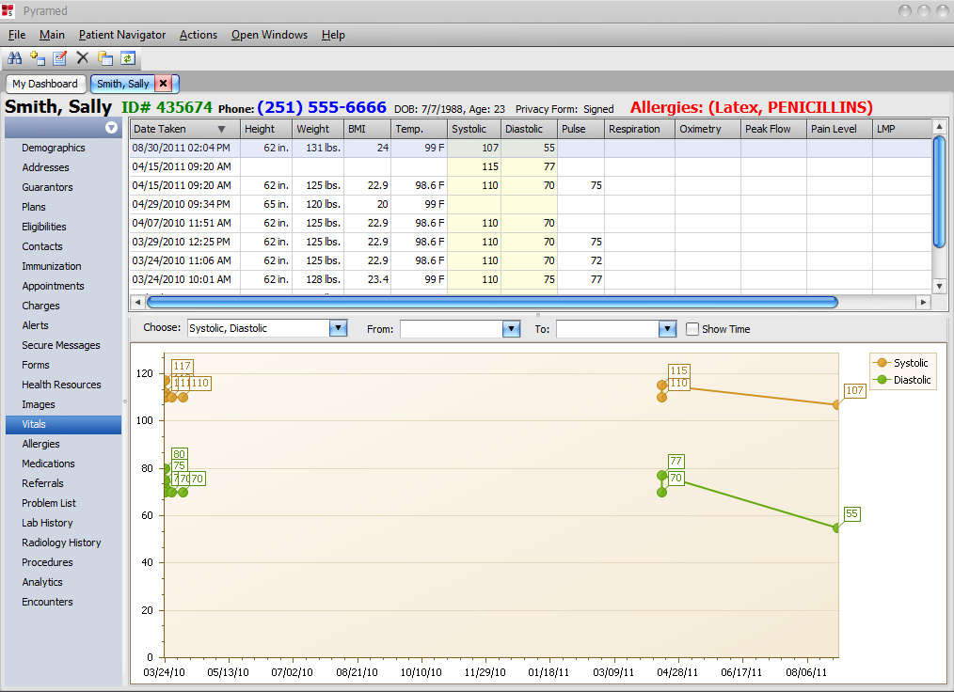Sort by Date Taken column arrow
The width and height of the screenshot is (954, 692).
(221, 129)
